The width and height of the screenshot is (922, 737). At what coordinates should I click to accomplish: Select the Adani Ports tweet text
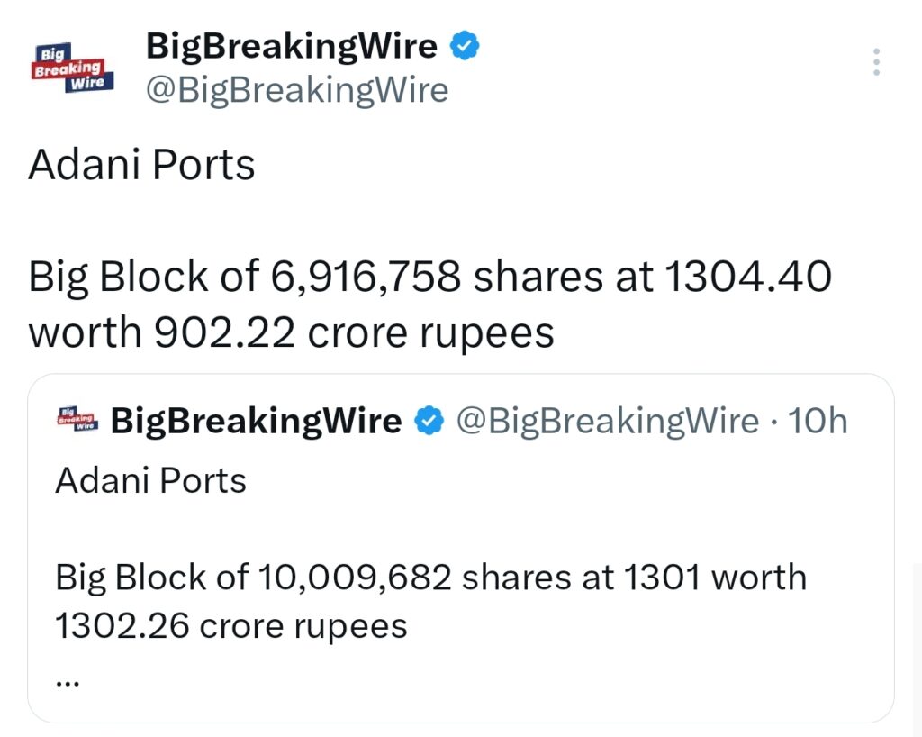point(141,164)
